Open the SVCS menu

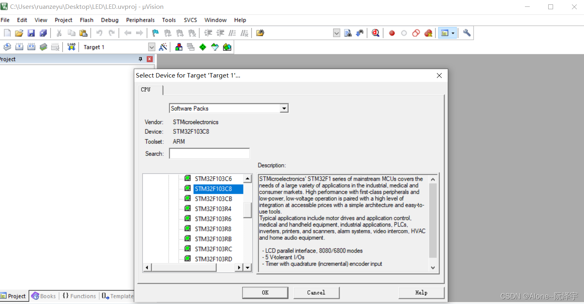tap(191, 20)
